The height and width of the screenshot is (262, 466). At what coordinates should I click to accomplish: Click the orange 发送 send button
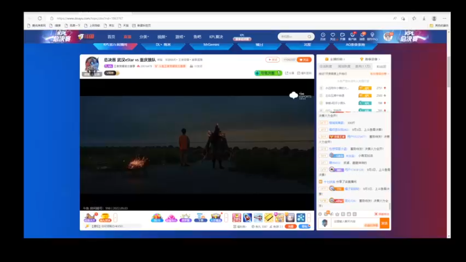(384, 223)
